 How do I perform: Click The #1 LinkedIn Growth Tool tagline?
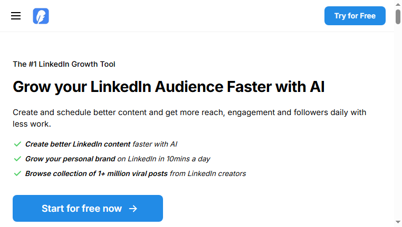point(64,64)
